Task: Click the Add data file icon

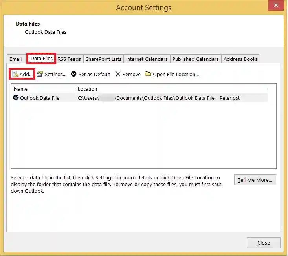Action: (15, 74)
